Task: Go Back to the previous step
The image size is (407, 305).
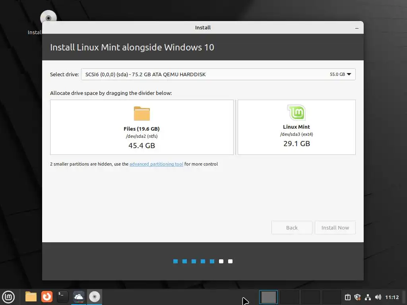Action: [292, 228]
